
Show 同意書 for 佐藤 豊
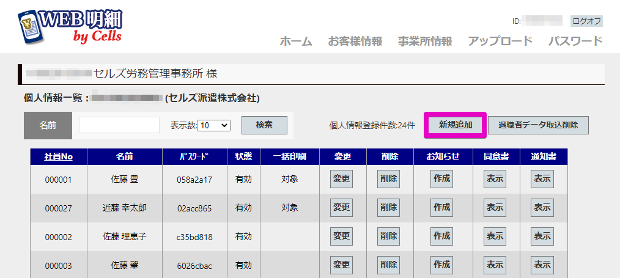click(x=495, y=179)
